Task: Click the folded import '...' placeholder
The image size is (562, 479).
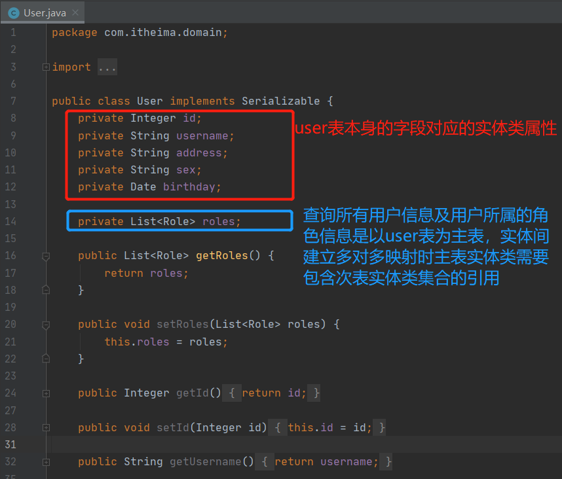Action: tap(107, 67)
